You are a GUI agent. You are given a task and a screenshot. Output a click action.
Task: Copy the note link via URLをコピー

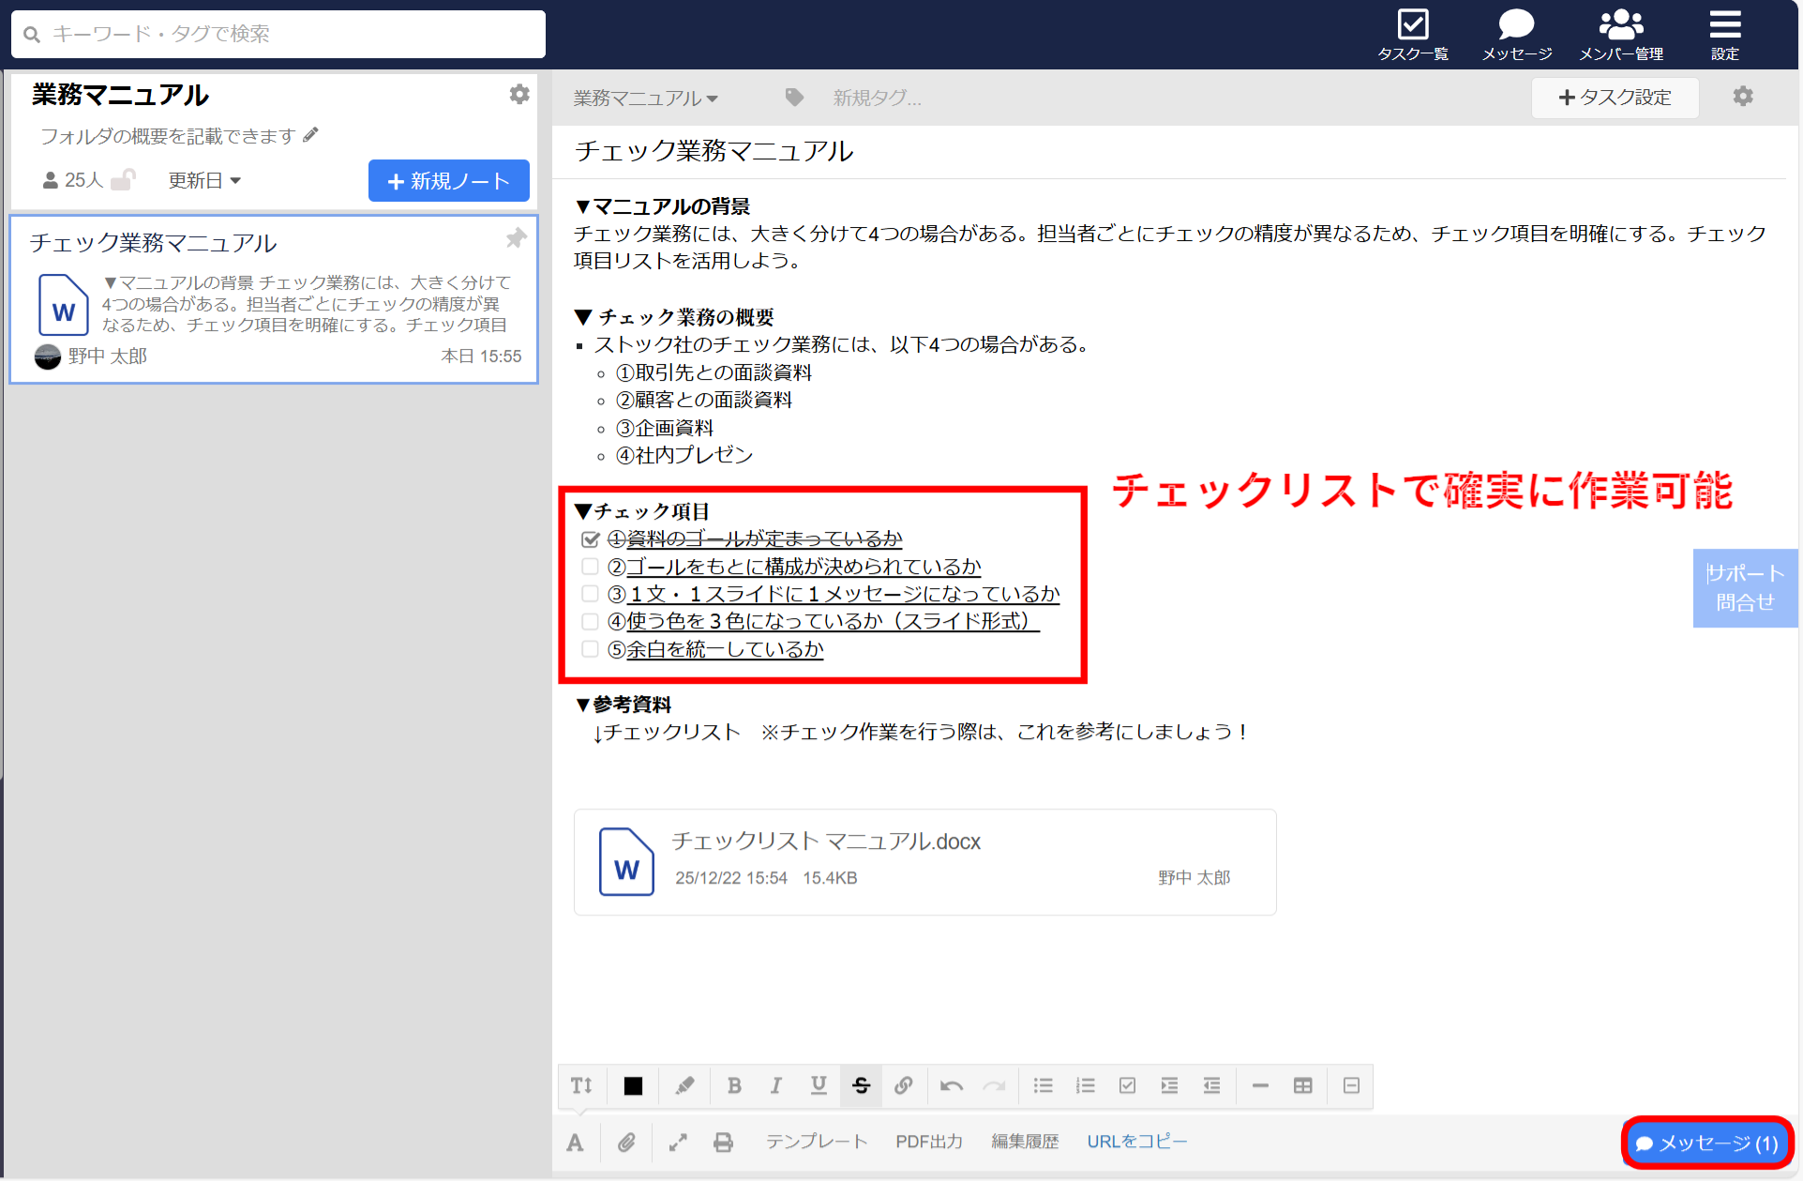click(1136, 1142)
